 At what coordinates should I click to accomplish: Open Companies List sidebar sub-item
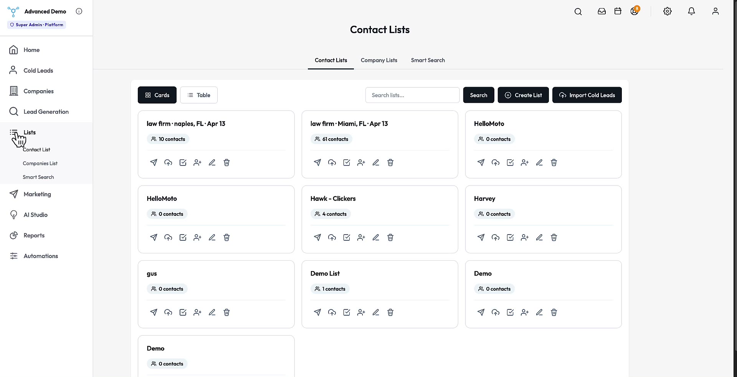coord(40,164)
